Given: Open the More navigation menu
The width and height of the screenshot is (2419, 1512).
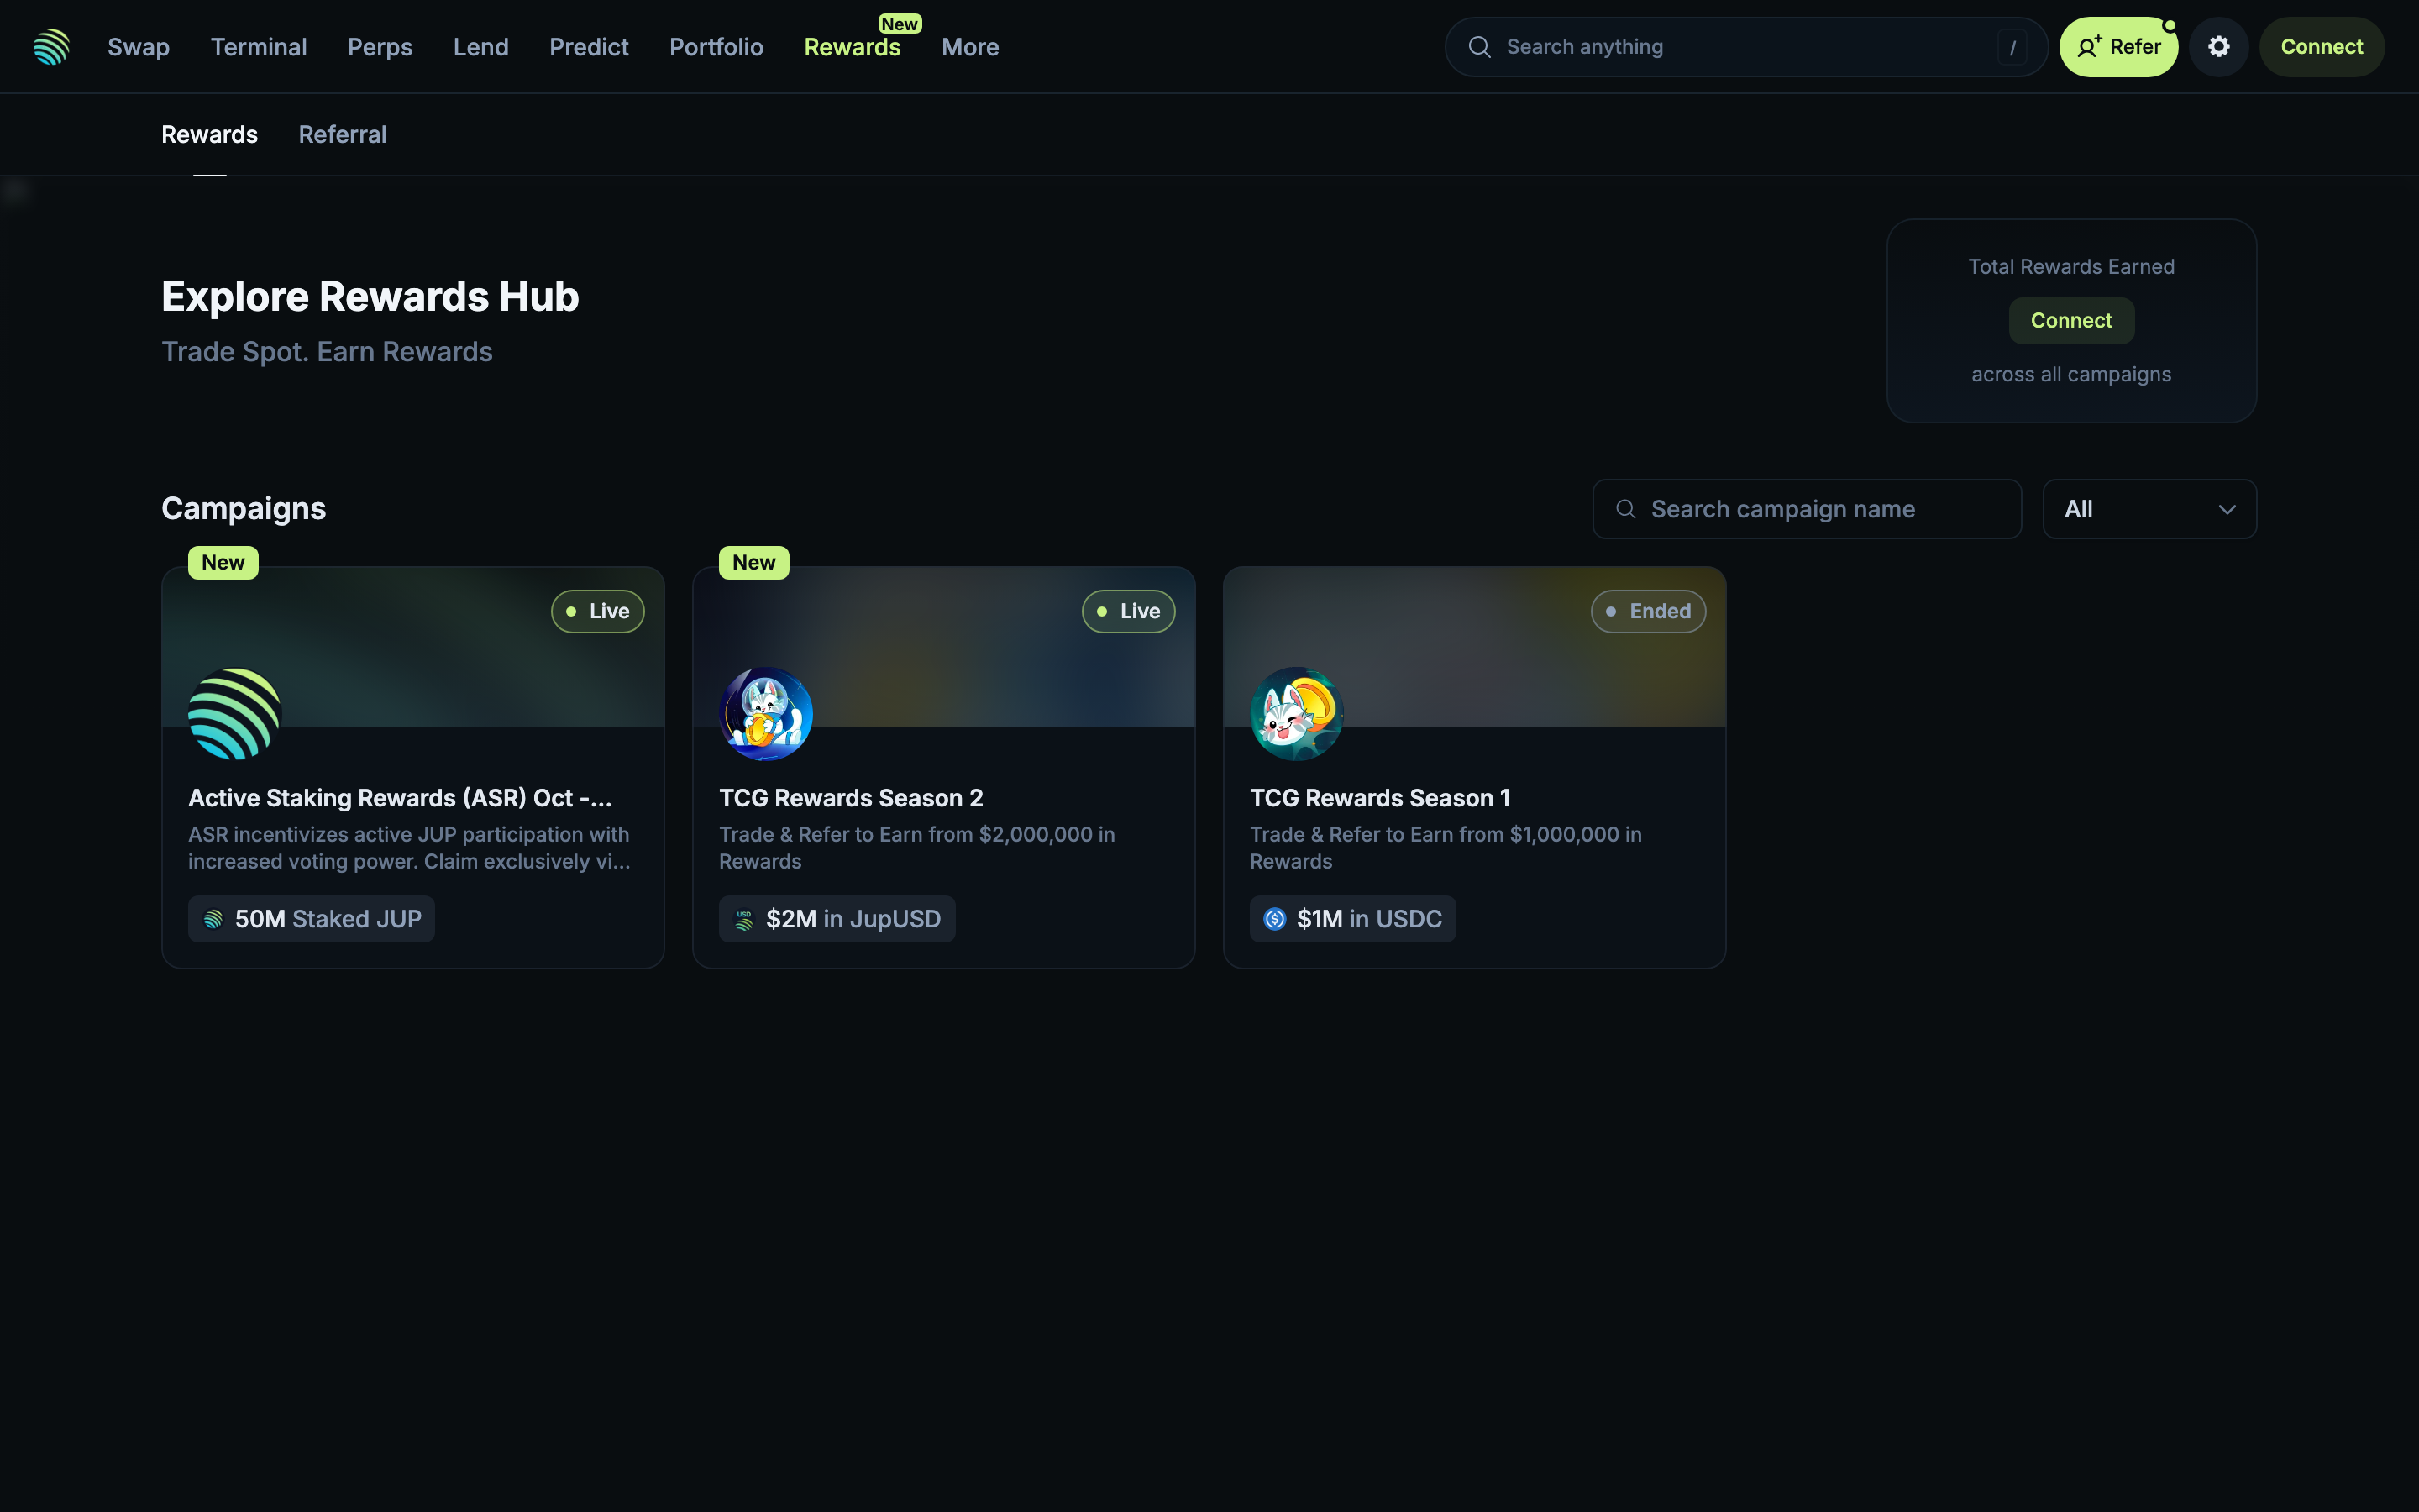Looking at the screenshot, I should (969, 47).
